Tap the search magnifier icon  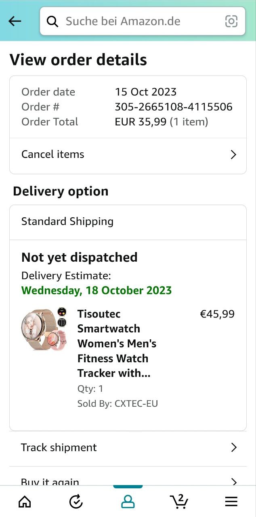point(52,21)
